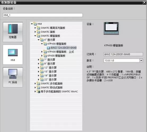Select the 22" 显示屏 label

click(x=50, y=80)
